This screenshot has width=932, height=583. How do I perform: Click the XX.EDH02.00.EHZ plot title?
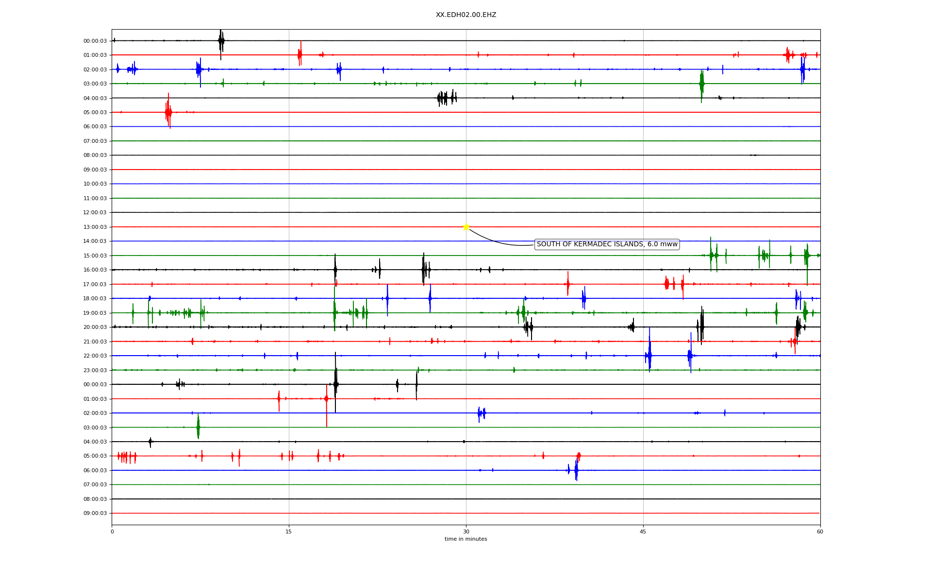tap(466, 15)
